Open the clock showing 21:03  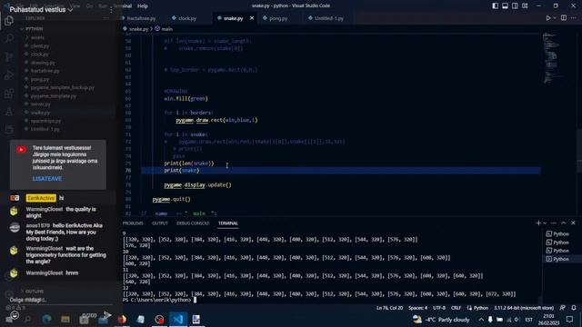pos(548,319)
